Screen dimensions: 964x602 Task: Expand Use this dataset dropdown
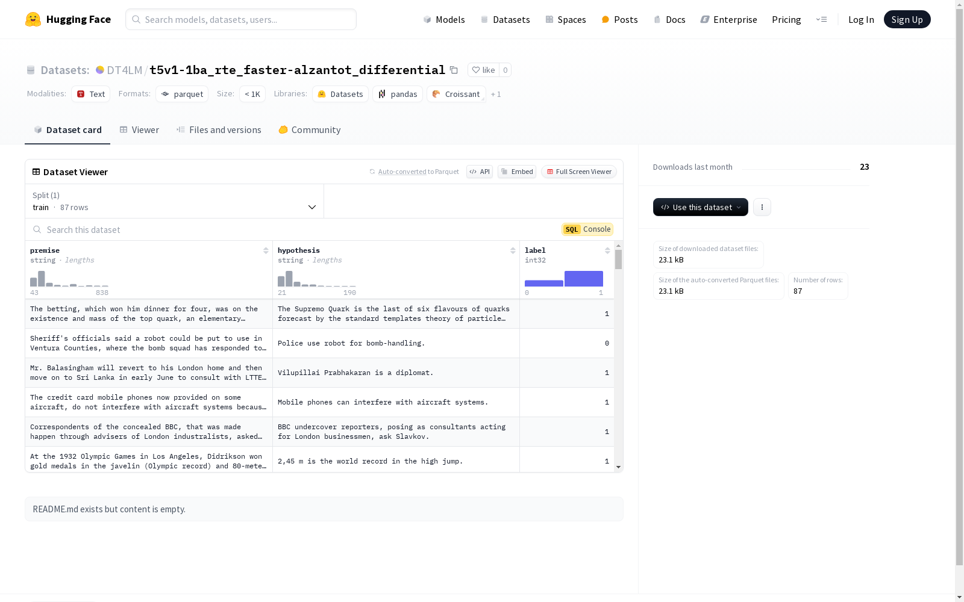(701, 207)
